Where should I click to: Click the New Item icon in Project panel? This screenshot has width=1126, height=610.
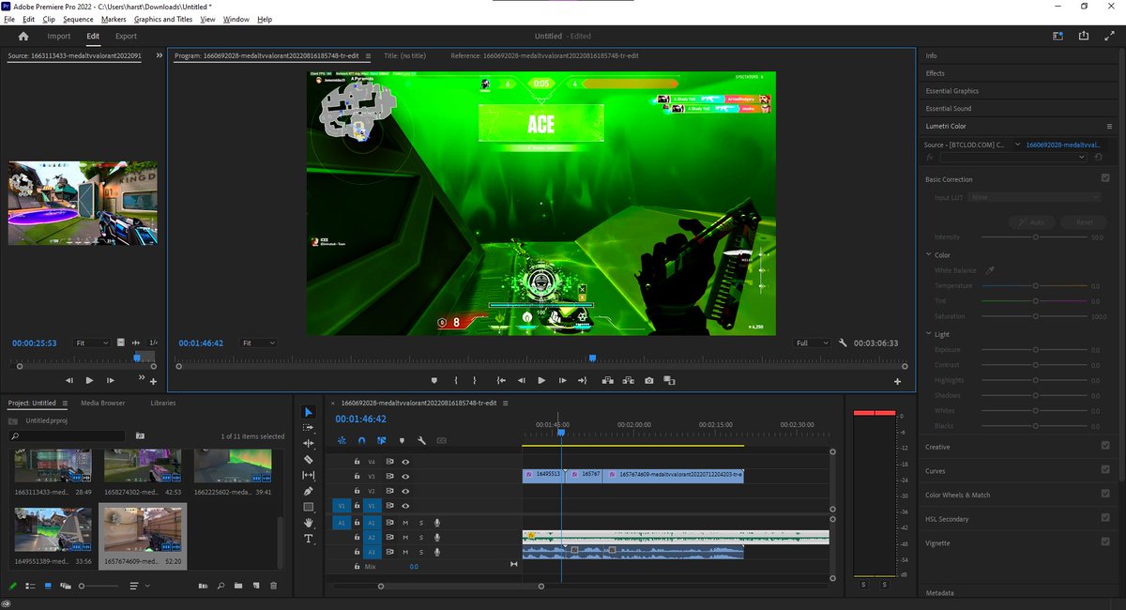[x=255, y=586]
